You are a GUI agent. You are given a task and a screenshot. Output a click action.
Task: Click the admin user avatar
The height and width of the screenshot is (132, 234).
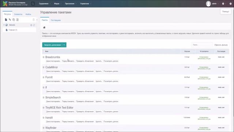pyautogui.click(x=208, y=4)
